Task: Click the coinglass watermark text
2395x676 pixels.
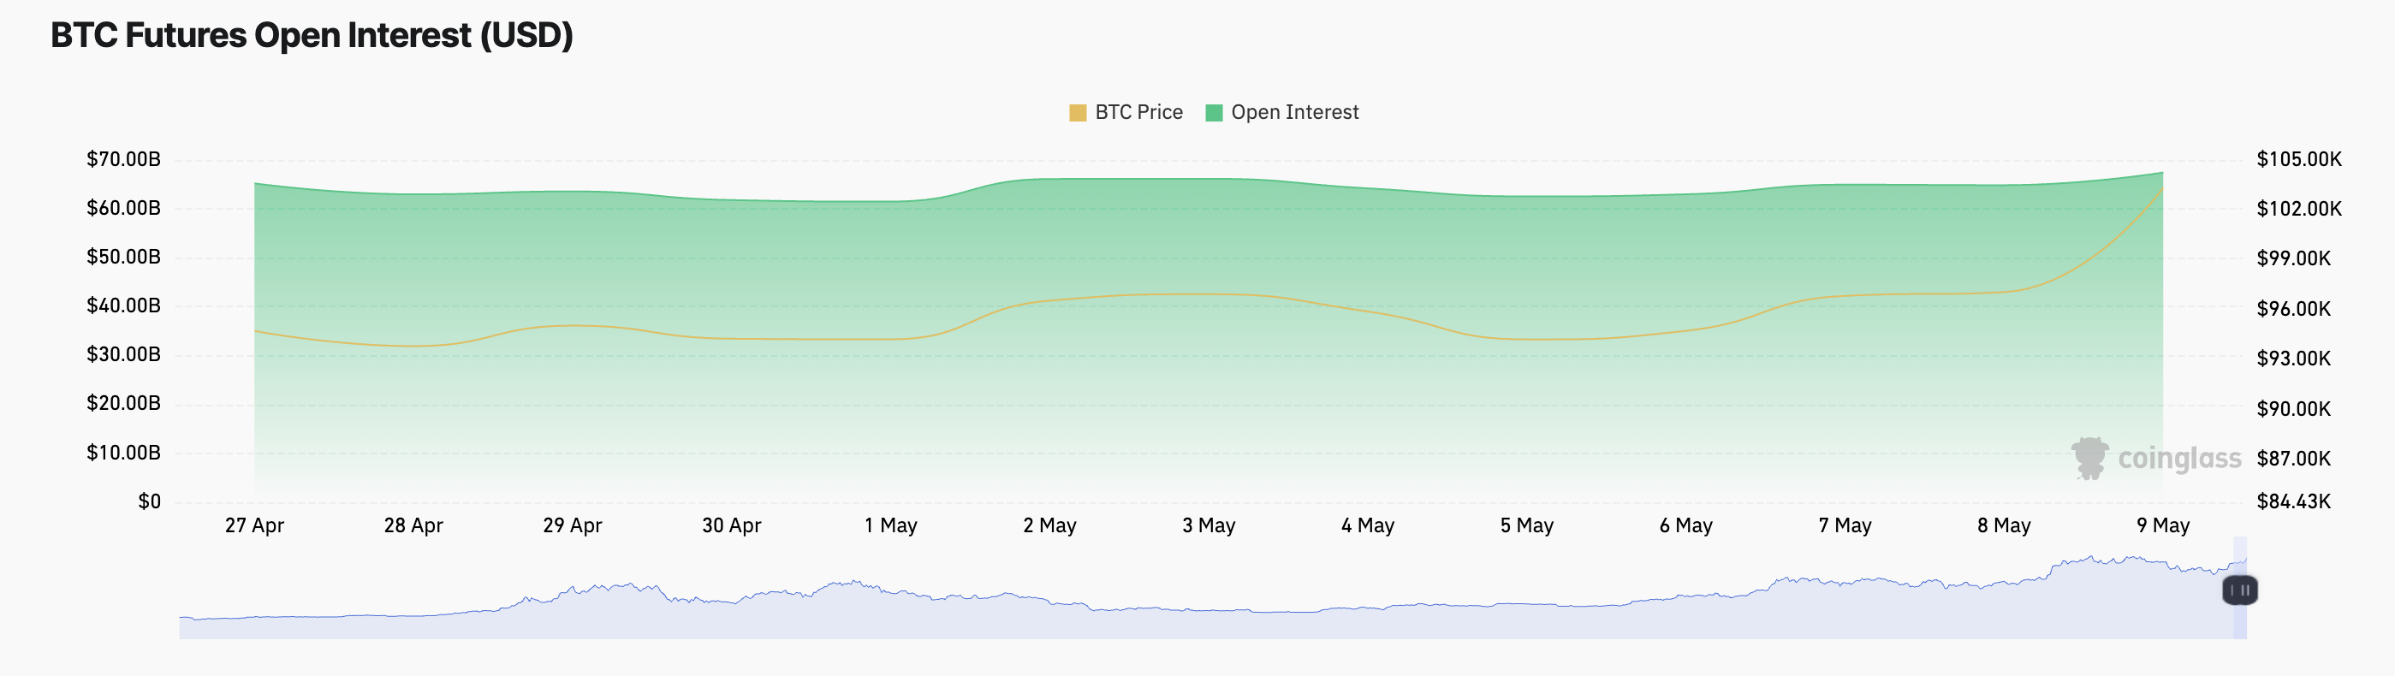Action: click(x=2178, y=459)
